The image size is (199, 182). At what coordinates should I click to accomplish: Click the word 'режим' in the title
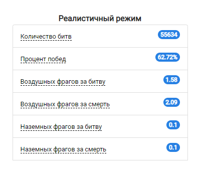point(128,19)
